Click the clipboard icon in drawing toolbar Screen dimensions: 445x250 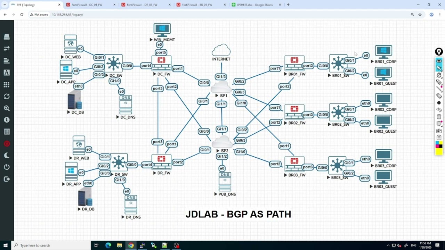pyautogui.click(x=439, y=137)
